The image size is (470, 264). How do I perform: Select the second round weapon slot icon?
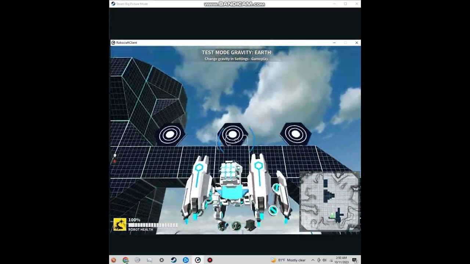click(236, 226)
